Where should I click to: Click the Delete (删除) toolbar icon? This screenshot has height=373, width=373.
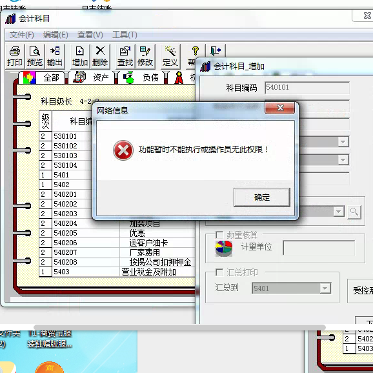pos(100,56)
